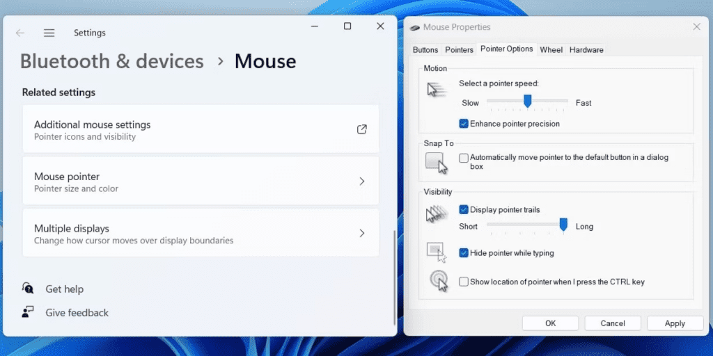Click the Bluetooth & devices breadcrumb
This screenshot has width=713, height=356.
[x=111, y=61]
